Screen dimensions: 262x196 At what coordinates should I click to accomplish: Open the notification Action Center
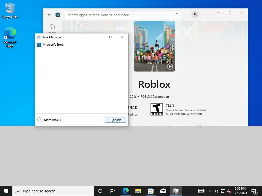254,191
